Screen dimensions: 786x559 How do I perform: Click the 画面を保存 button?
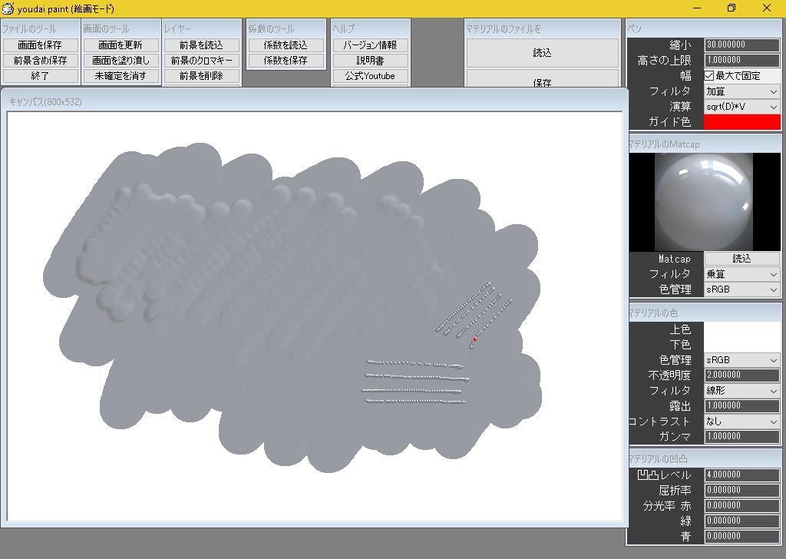(x=40, y=45)
